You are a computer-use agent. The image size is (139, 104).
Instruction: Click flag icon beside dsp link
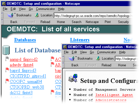(x=52, y=92)
